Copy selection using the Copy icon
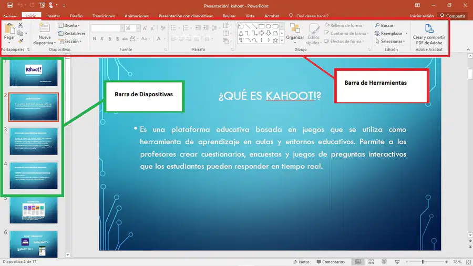The width and height of the screenshot is (473, 266). click(20, 33)
